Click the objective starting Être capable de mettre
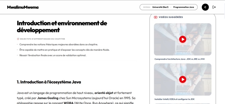Screen dimensions: 225x104 click(64, 50)
